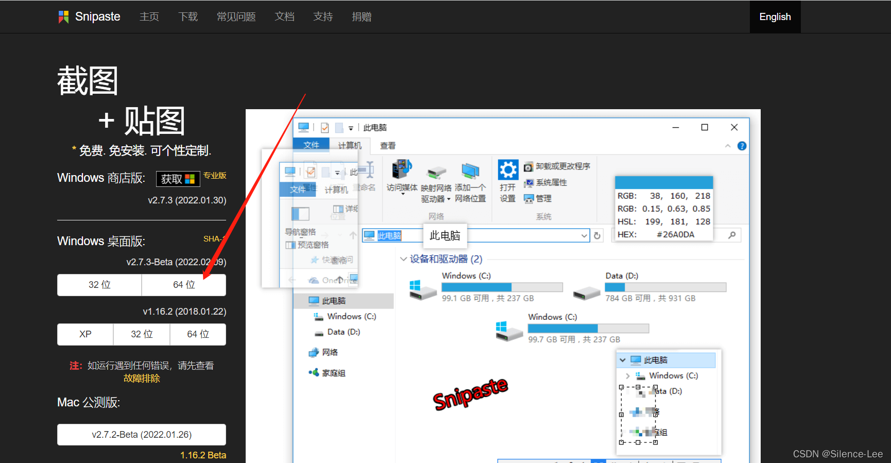Click the Microsoft logo inside the 获取 button
Screen dimensions: 891x463
tap(190, 179)
